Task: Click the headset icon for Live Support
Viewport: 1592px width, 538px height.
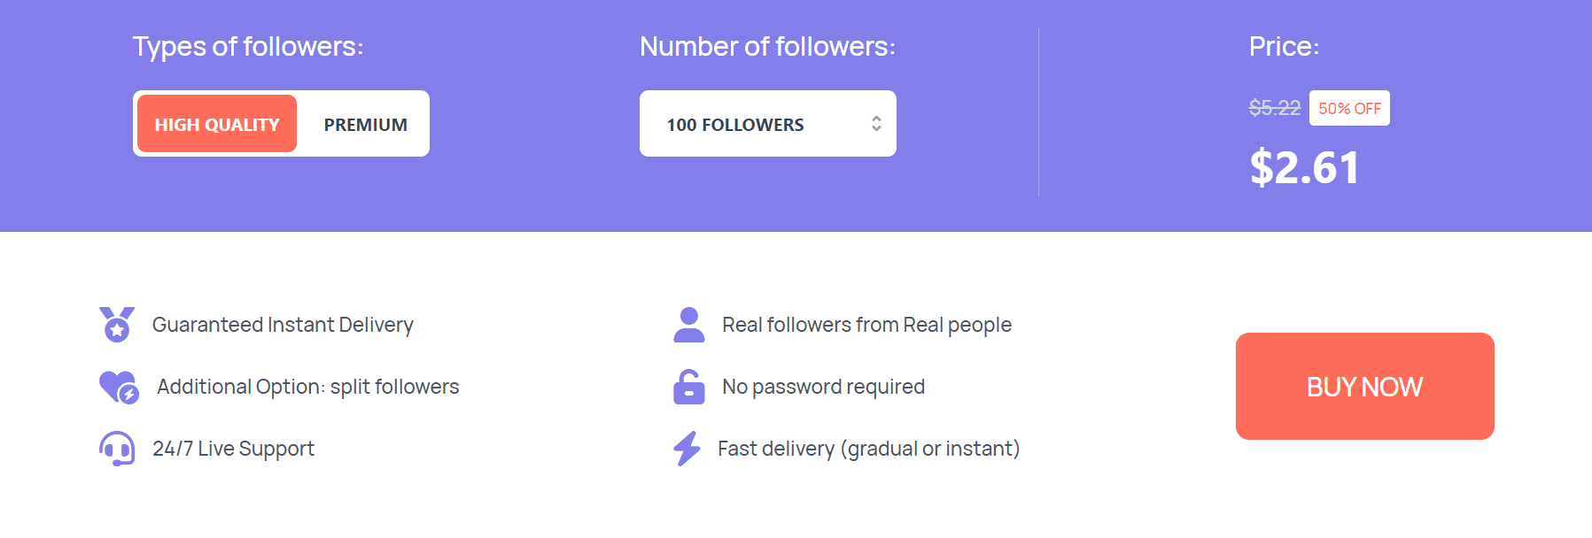Action: point(117,449)
